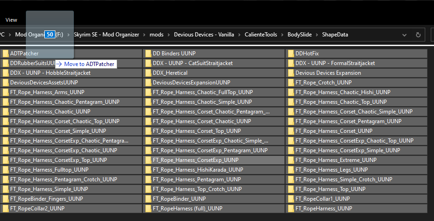The image size is (434, 221).
Task: Select FT_Rope_Harness_Arms_UUNP folder icon
Action: point(6,92)
